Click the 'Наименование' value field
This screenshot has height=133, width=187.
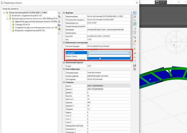click(108, 16)
